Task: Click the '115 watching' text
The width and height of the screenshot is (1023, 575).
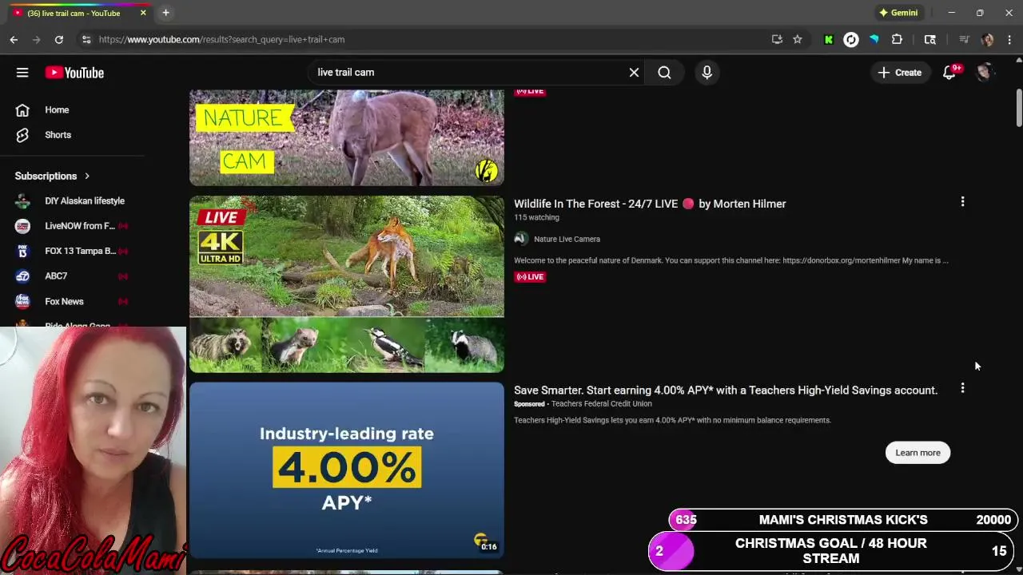Action: pos(536,217)
